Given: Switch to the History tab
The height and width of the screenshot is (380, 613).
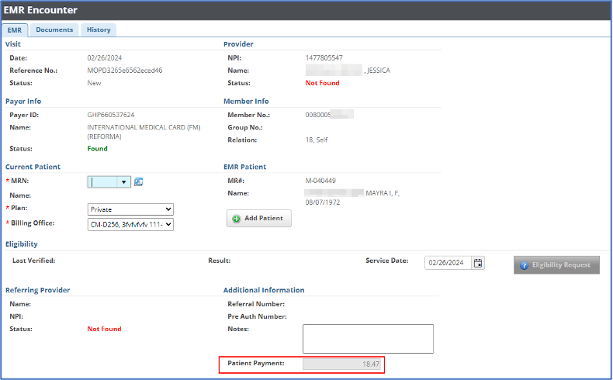Looking at the screenshot, I should pos(99,29).
